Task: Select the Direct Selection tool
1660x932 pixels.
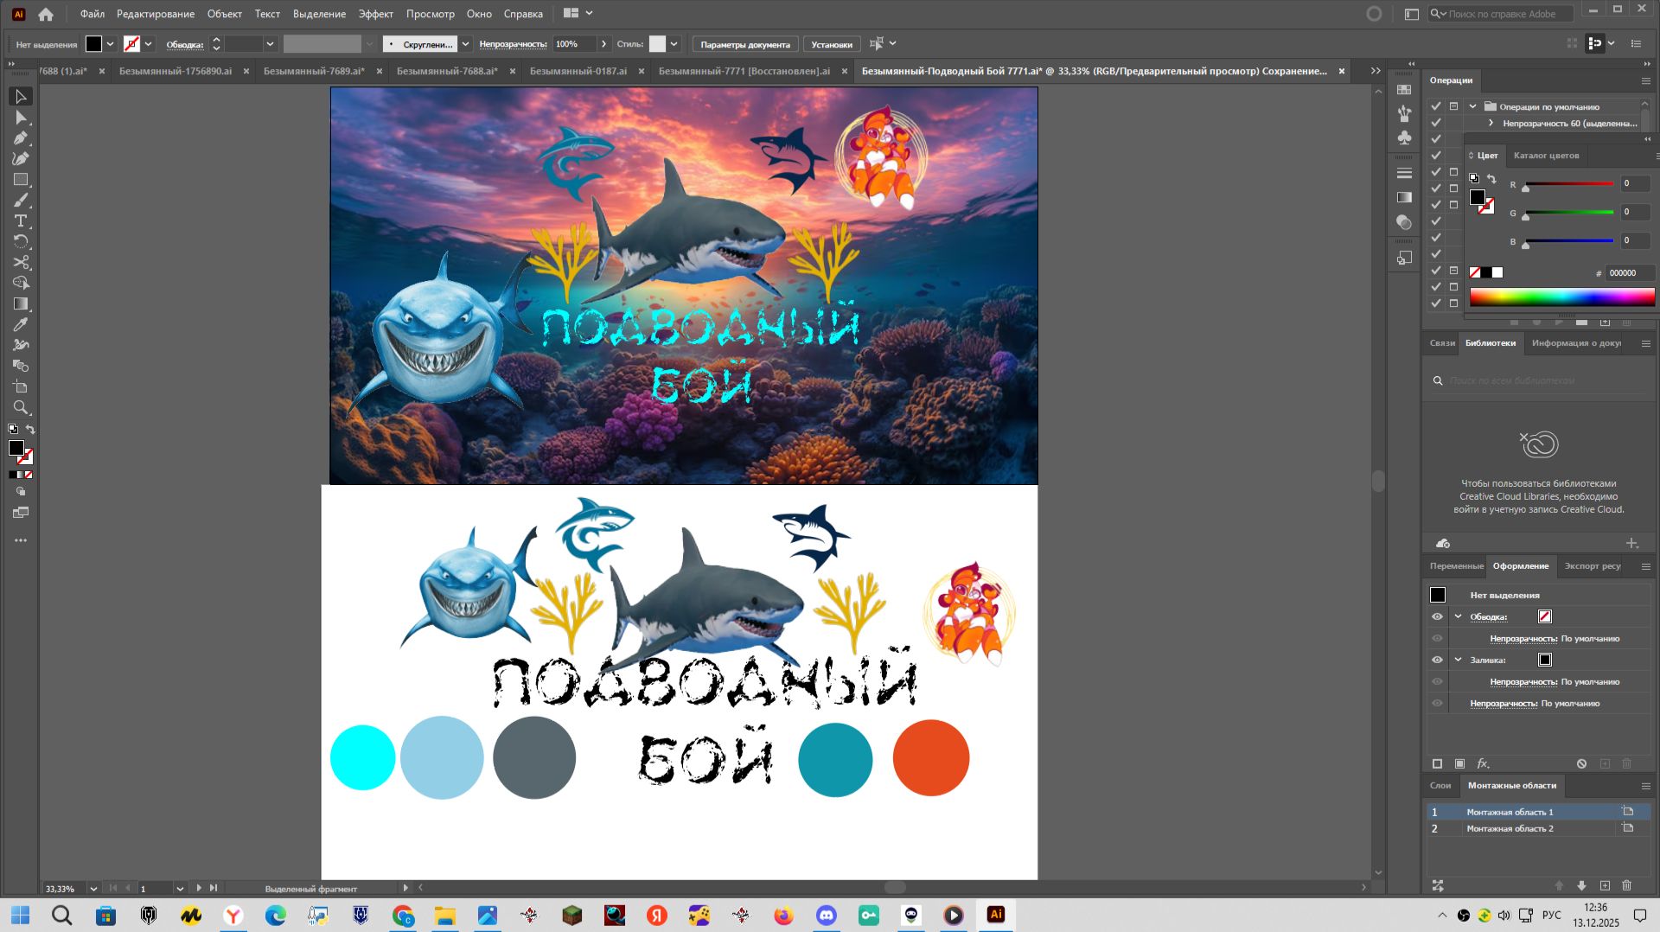Action: [x=21, y=118]
